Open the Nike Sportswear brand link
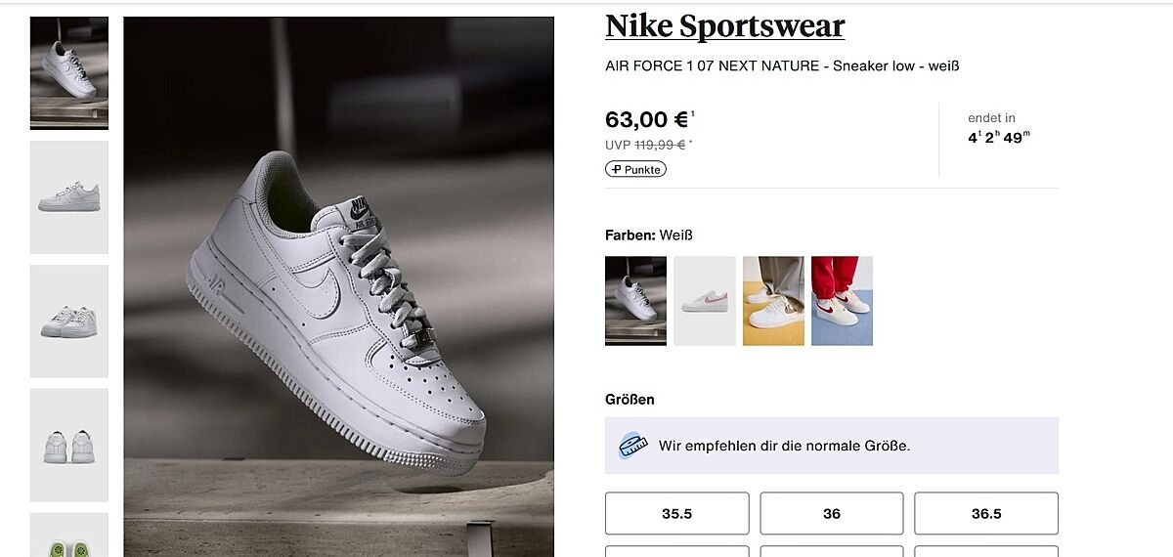Image resolution: width=1173 pixels, height=557 pixels. pyautogui.click(x=724, y=26)
